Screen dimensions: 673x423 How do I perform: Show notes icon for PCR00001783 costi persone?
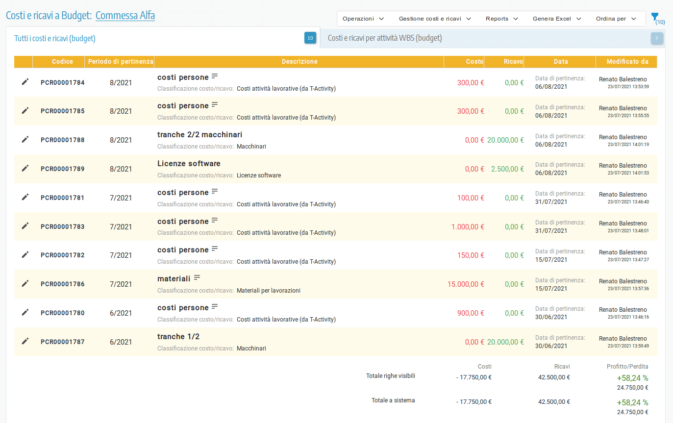215,221
